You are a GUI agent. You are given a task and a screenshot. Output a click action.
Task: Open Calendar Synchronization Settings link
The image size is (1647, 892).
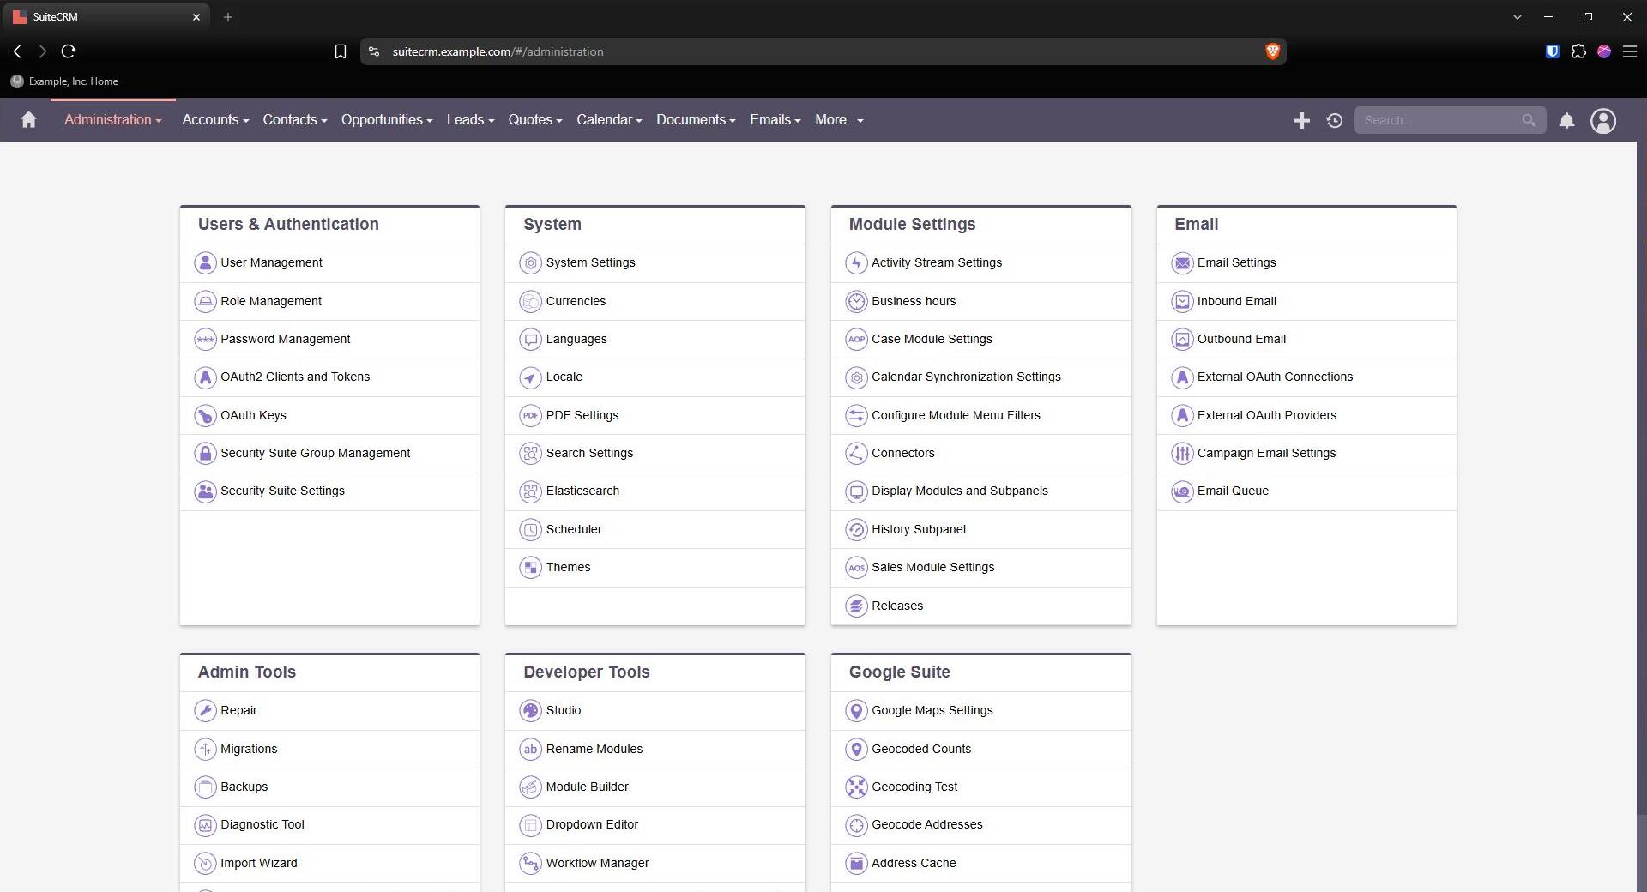pyautogui.click(x=966, y=377)
